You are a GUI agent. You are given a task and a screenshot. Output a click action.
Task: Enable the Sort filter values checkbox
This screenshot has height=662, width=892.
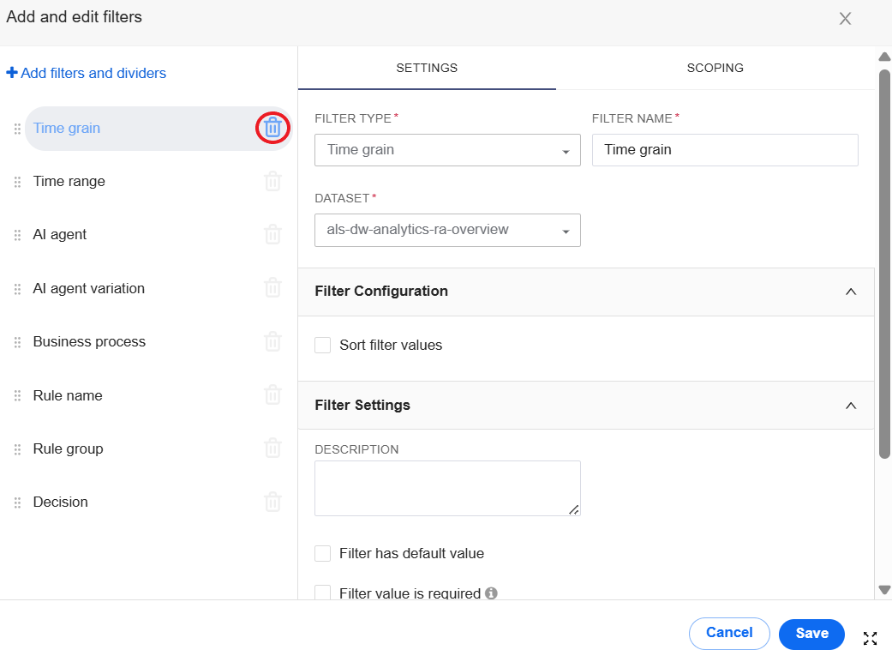click(x=322, y=345)
